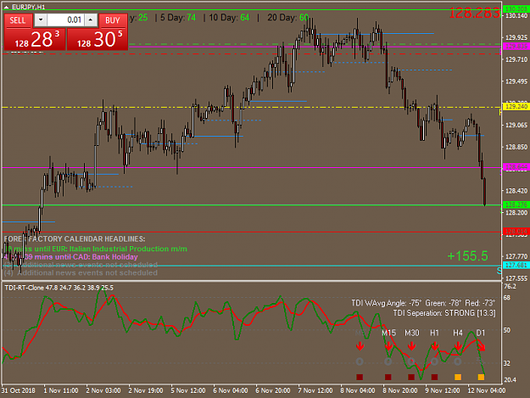The height and width of the screenshot is (398, 530).
Task: Click the 1 Nov 11:00 time axis label
Action: (61, 390)
